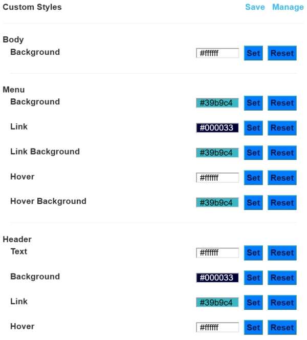The image size is (307, 340).
Task: Reset the Body Background color
Action: tap(282, 53)
